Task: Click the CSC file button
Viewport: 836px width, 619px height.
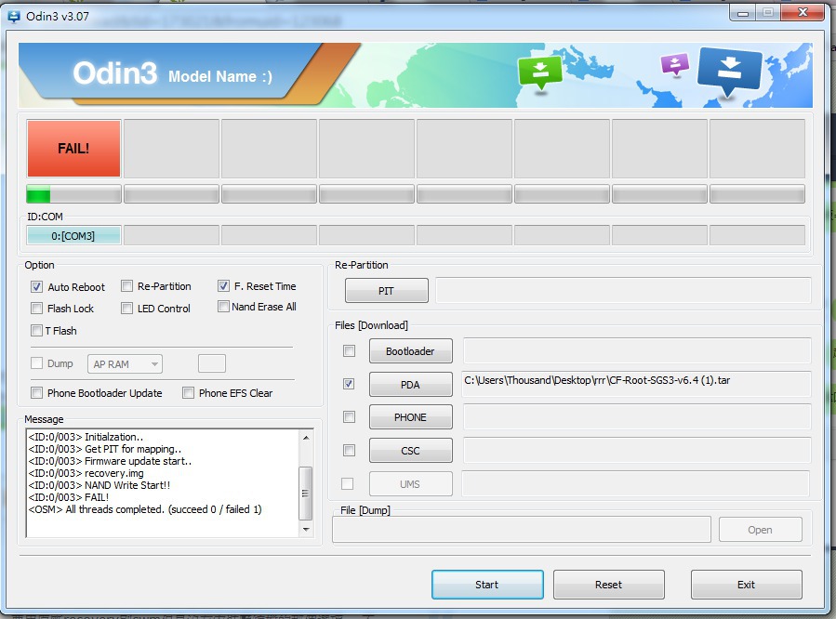Action: (410, 450)
